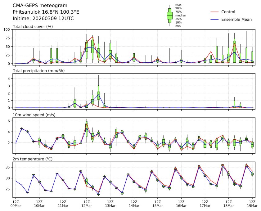Click the blue Ensemble Mean legend line
Viewport: 261px width, 211px height.
[x=215, y=19]
